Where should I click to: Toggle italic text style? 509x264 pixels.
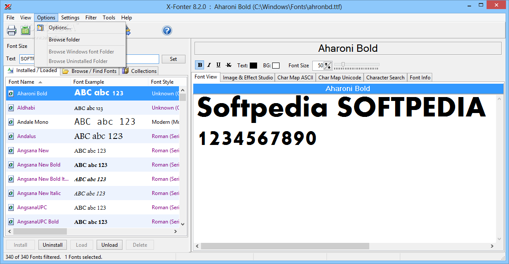coord(209,65)
